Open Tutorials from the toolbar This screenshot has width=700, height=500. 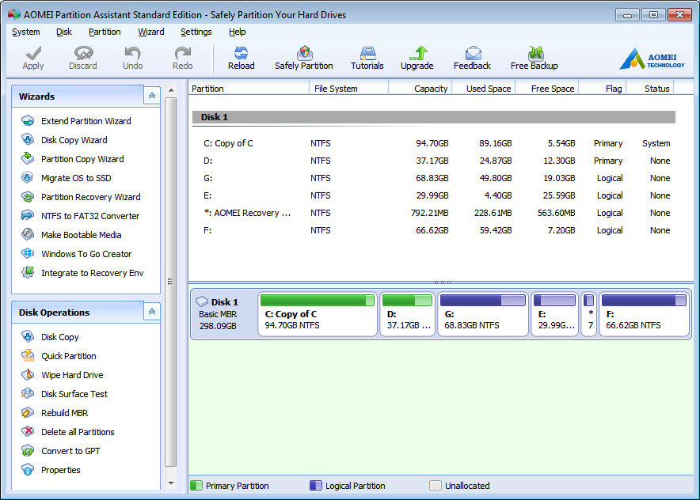(x=367, y=58)
